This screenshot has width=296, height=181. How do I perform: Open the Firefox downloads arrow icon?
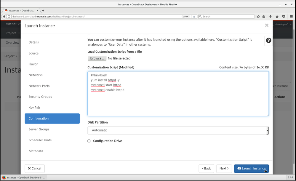[x=271, y=17]
